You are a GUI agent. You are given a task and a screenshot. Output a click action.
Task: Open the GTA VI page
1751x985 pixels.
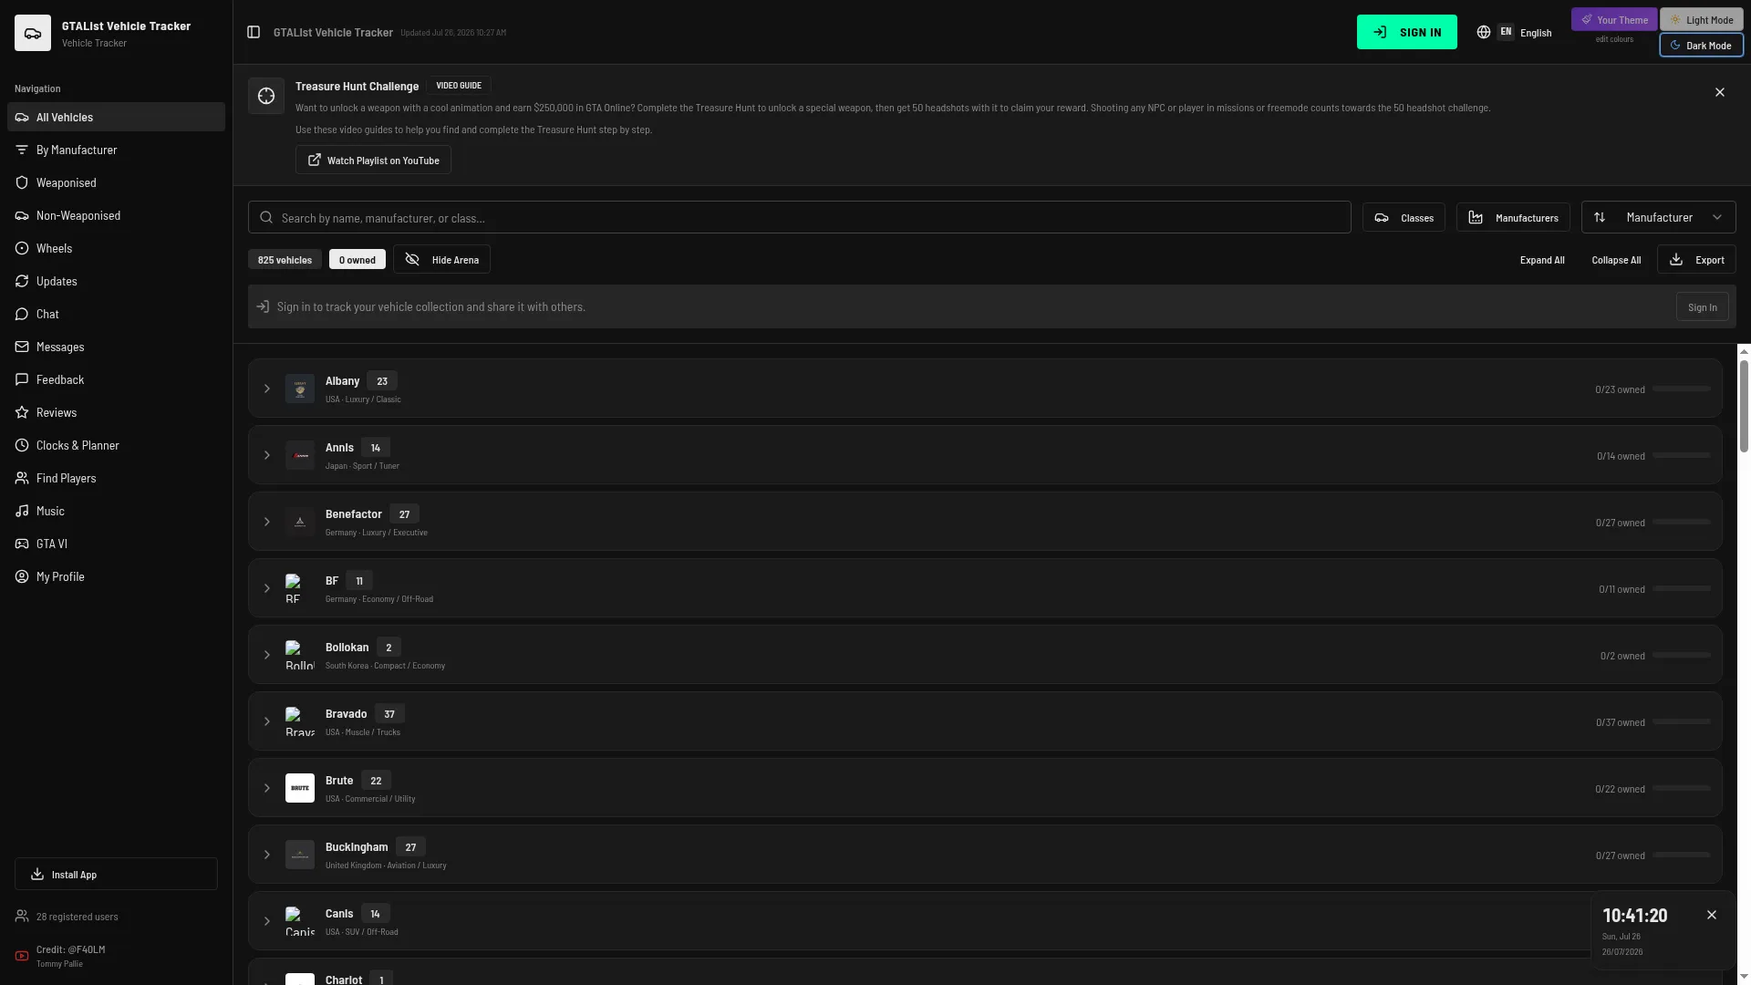click(116, 544)
